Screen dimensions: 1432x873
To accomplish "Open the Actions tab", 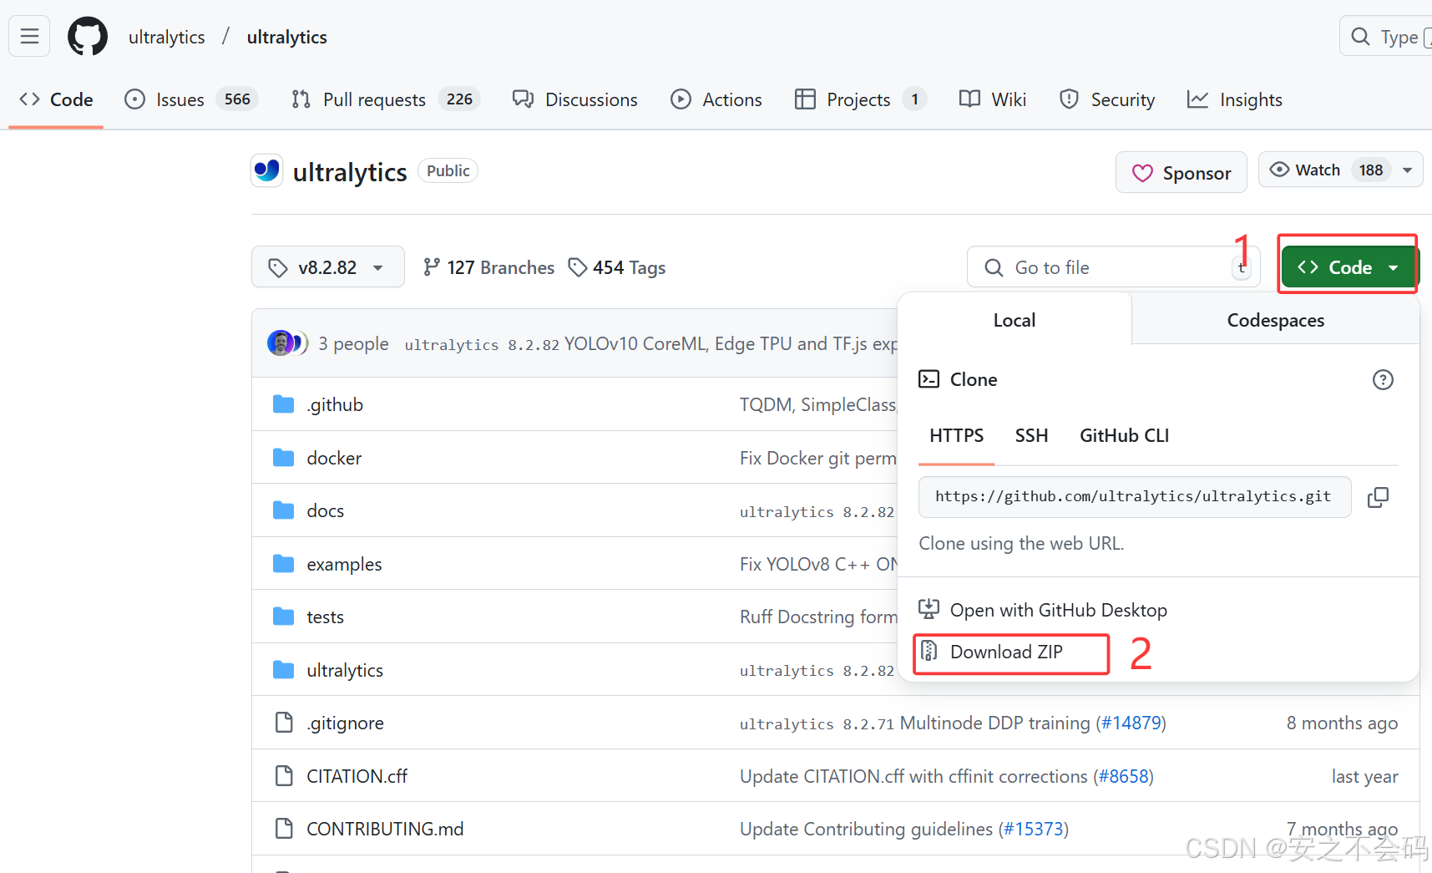I will coord(716,99).
